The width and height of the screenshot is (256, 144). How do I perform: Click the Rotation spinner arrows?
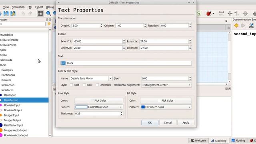(x=190, y=26)
